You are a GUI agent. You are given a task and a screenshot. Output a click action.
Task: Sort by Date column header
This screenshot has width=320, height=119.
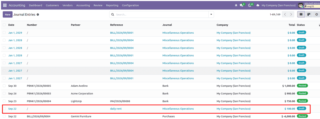pyautogui.click(x=11, y=25)
